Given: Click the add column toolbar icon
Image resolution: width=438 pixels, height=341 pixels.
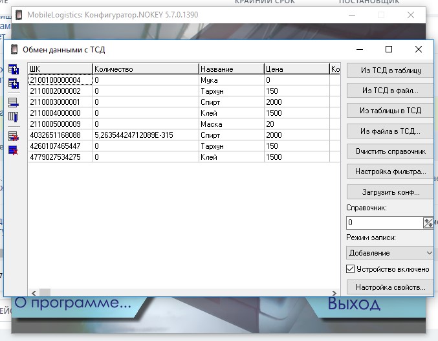Looking at the screenshot, I should tap(14, 116).
